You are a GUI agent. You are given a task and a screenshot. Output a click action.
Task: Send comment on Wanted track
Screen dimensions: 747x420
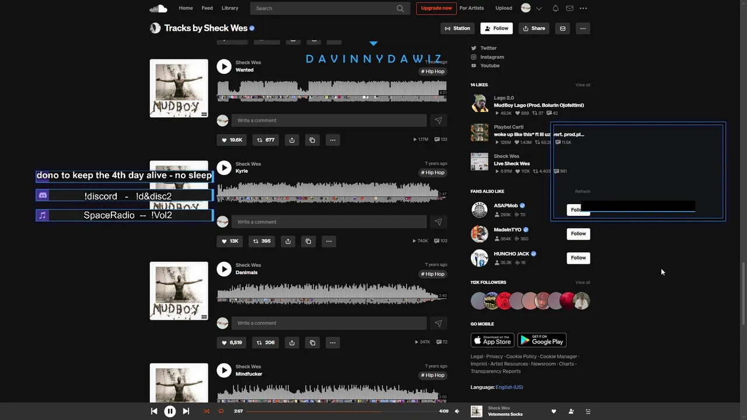click(438, 120)
